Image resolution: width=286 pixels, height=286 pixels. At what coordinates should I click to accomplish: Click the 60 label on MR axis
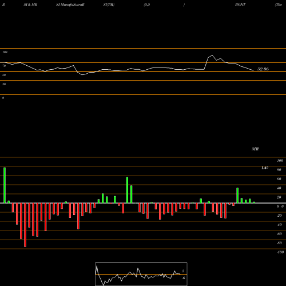click(x=279, y=179)
